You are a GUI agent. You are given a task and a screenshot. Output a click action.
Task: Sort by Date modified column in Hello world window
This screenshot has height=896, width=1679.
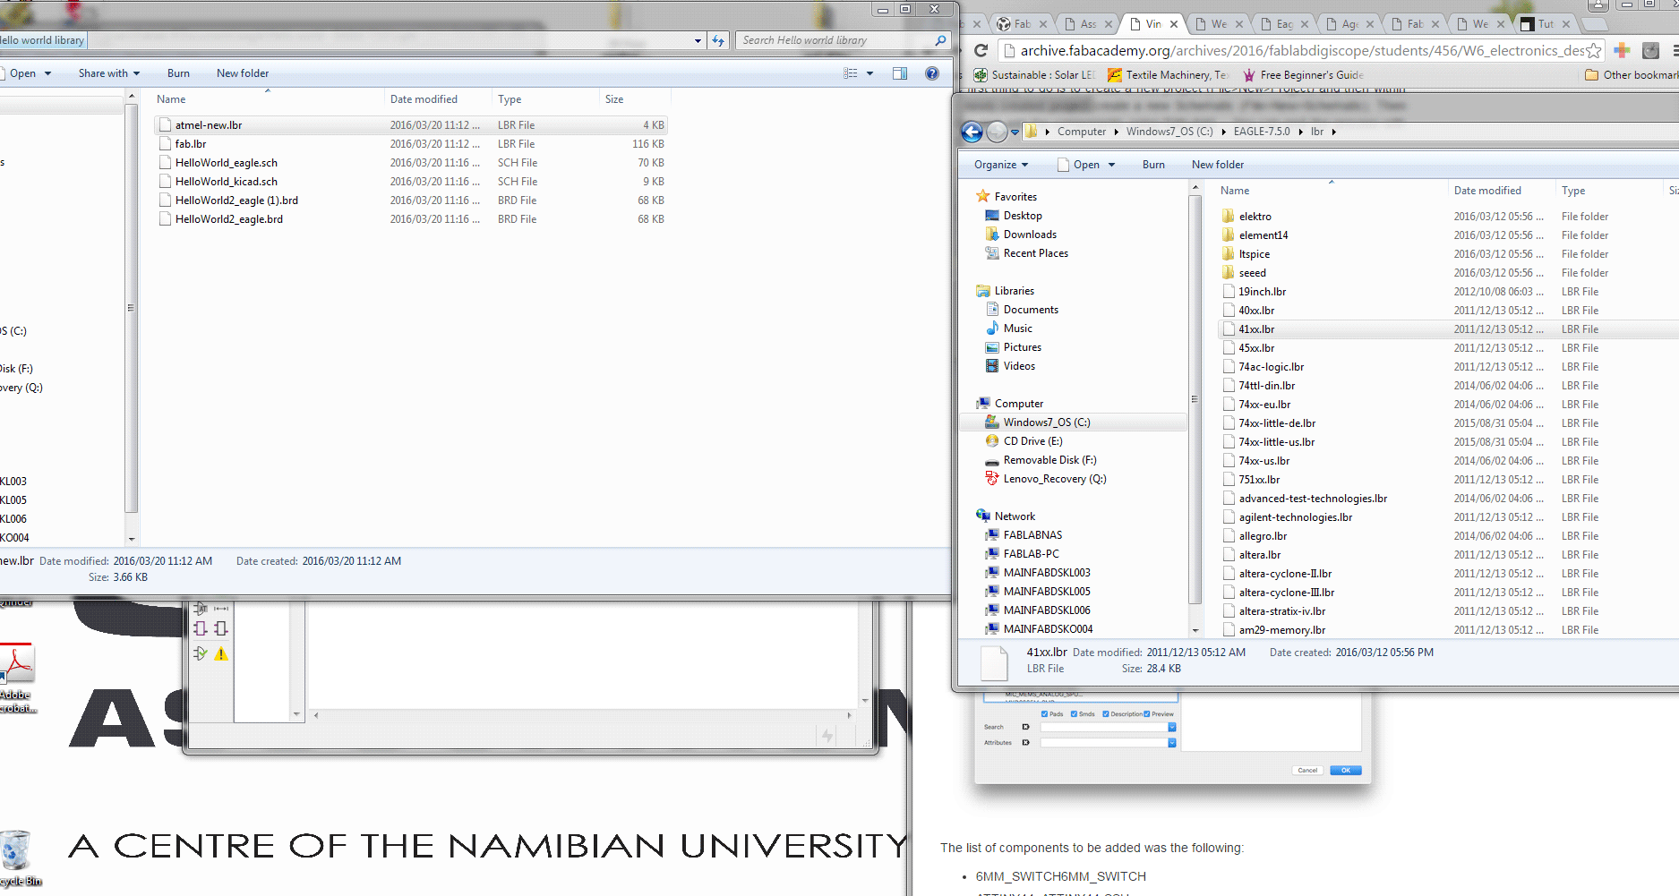[x=424, y=99]
